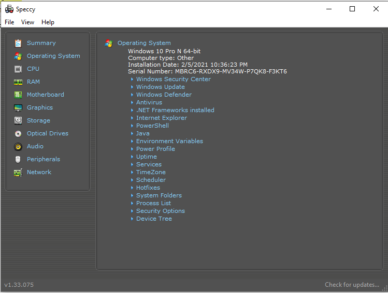
Task: Open the Help menu
Action: click(48, 22)
